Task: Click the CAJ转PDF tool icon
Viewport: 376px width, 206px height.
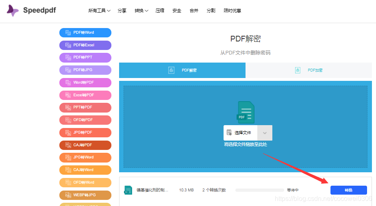Action: [x=68, y=145]
